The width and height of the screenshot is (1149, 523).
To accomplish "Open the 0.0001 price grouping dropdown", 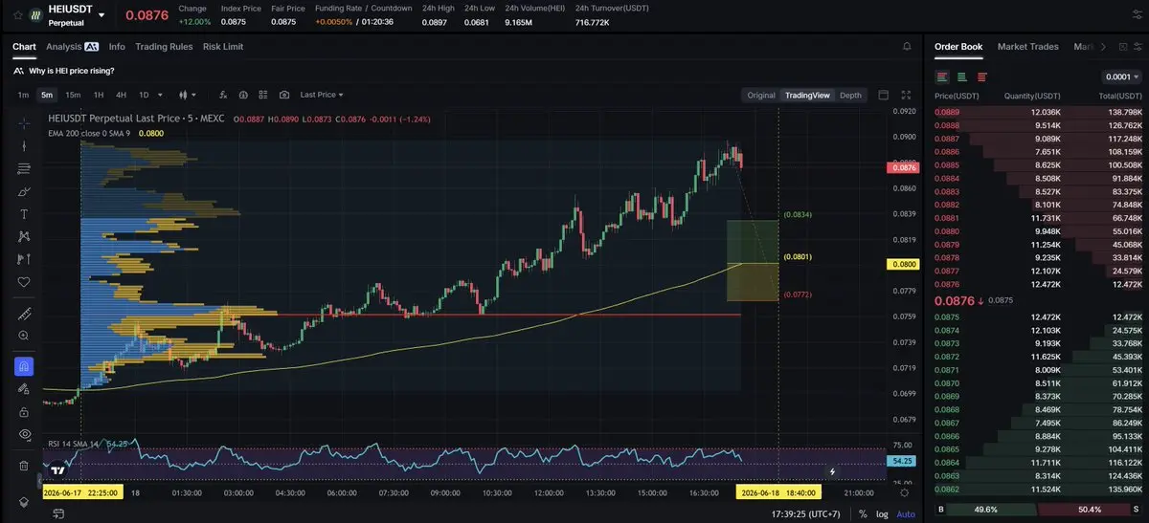I will pyautogui.click(x=1121, y=76).
